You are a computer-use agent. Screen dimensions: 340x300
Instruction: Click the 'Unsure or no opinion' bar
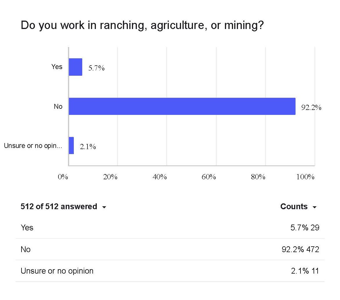(71, 145)
